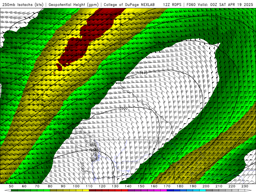Click the blue legend swatch between 170 and 180
Screen dimensions: 256x192
click(x=173, y=190)
